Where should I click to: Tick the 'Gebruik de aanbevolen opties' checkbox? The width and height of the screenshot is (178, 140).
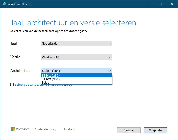click(x=12, y=84)
